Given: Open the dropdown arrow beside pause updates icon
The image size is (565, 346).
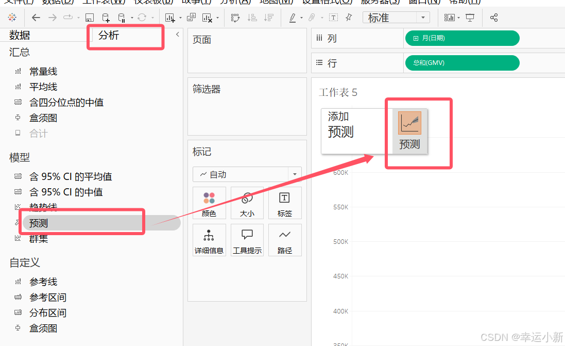Looking at the screenshot, I should pyautogui.click(x=132, y=18).
